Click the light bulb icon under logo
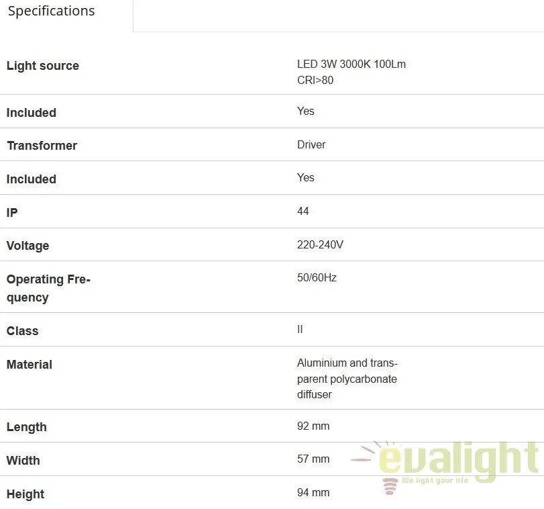Image resolution: width=544 pixels, height=509 pixels. click(390, 485)
